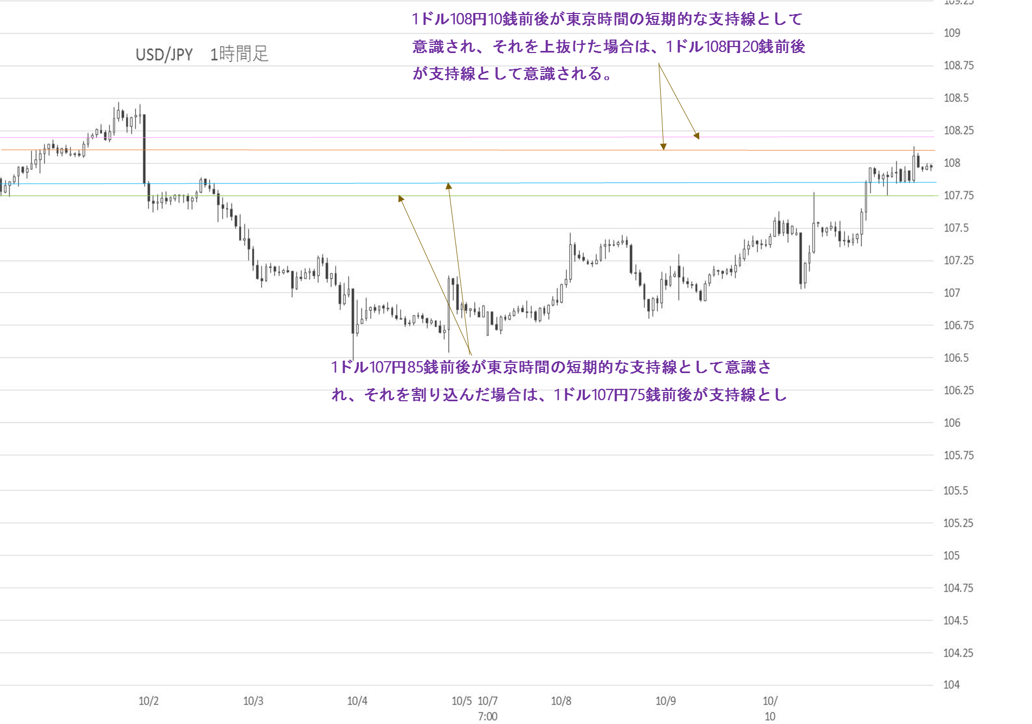This screenshot has height=724, width=1032.
Task: Click the annotation line starting 1ドル107円85銭前後
Action: tap(551, 368)
